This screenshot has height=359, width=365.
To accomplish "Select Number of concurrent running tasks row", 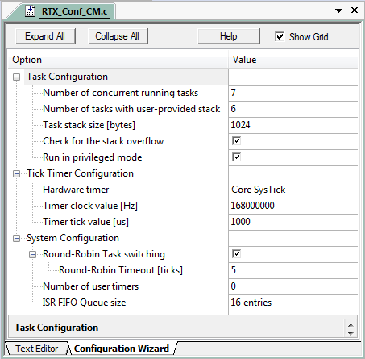I will 120,93.
